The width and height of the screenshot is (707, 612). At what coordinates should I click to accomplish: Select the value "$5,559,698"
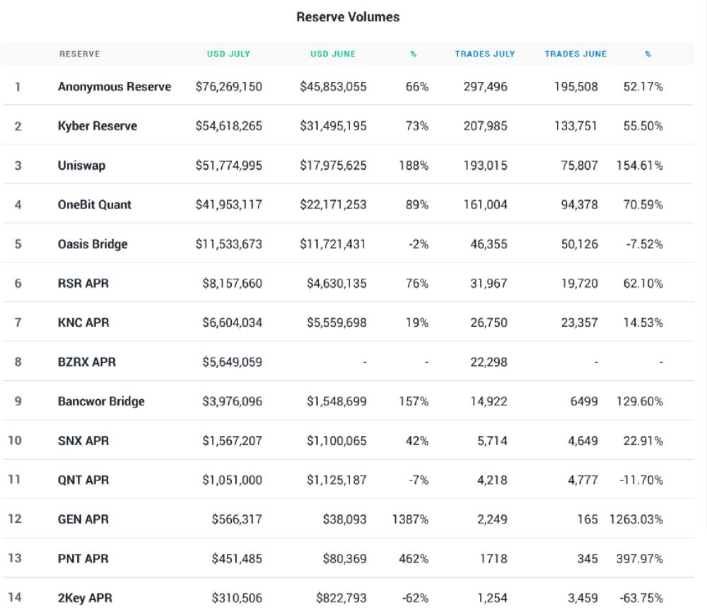[x=337, y=323]
